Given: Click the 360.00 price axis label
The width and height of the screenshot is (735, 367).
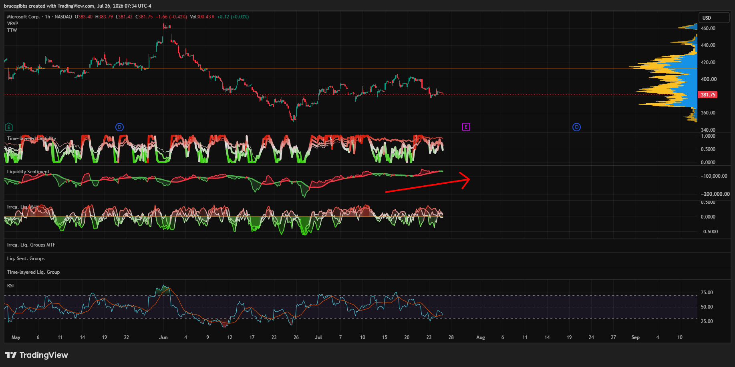Looking at the screenshot, I should [x=708, y=113].
